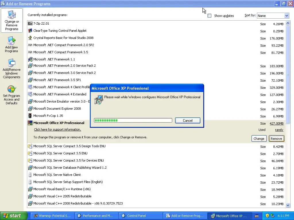Click the security shield tray icon
Screen dimensions: 294x220
267,216
